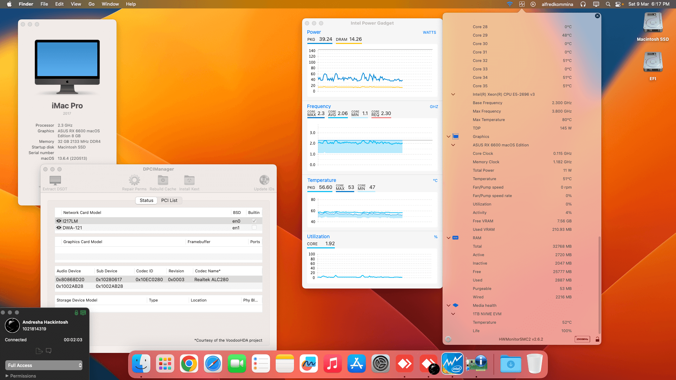
Task: Click Core 29 temperature row in HWMonitorSMC2
Action: pyautogui.click(x=522, y=35)
